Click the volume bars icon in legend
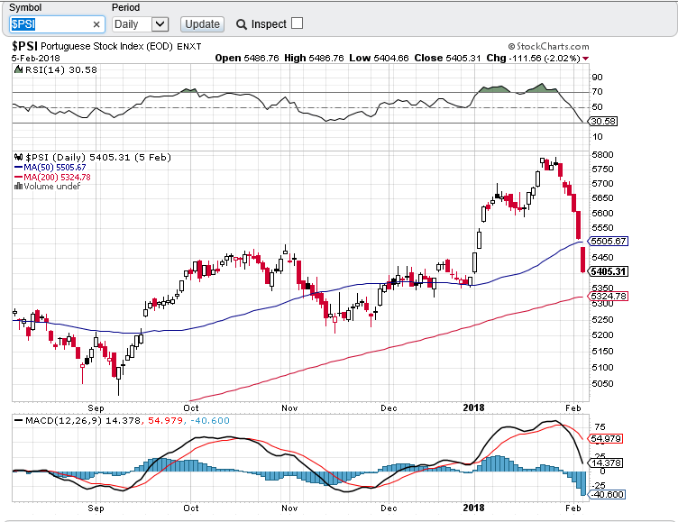 18,186
